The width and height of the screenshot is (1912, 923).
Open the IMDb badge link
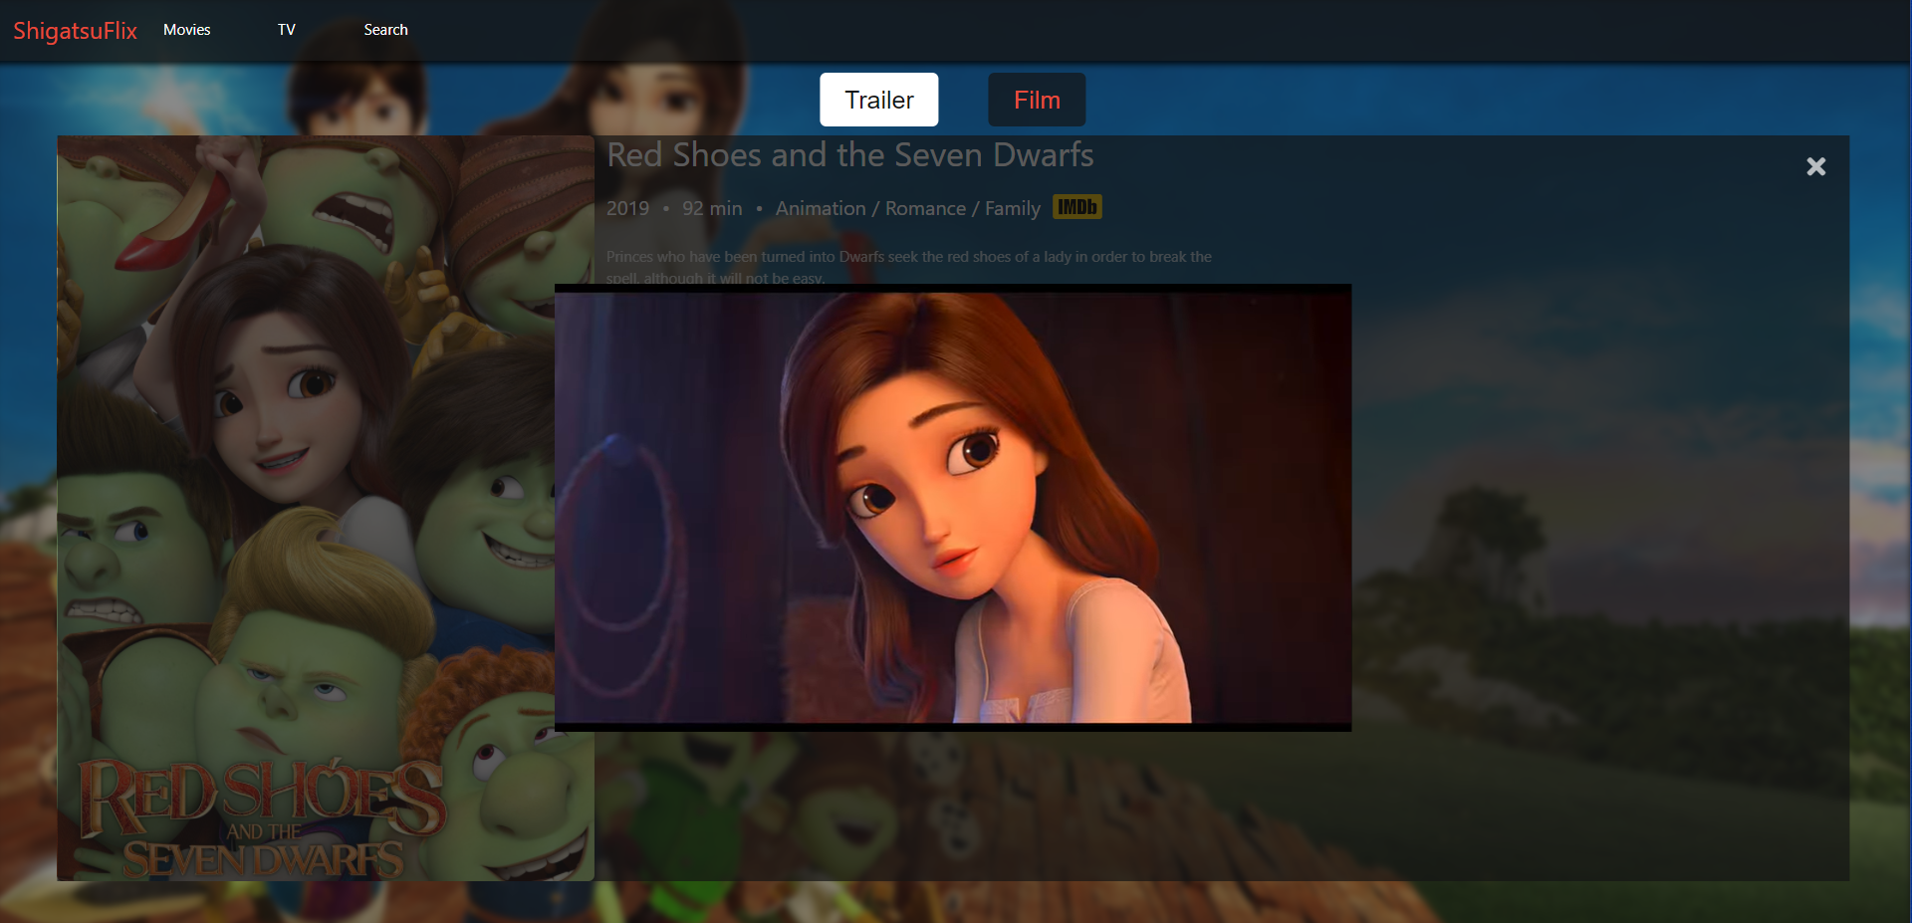coord(1077,207)
